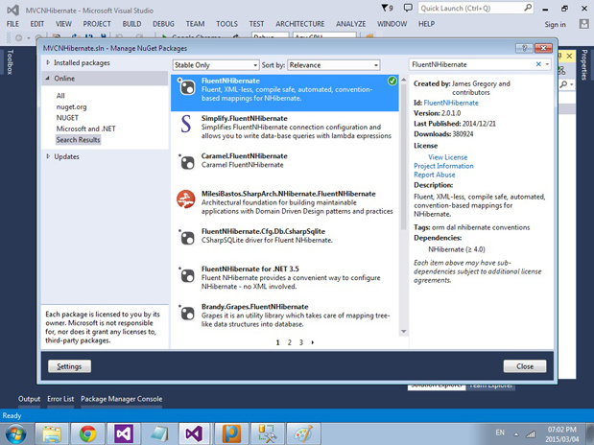Open the Toolbox side panel
Screen dimensions: 594x445
tap(10, 61)
